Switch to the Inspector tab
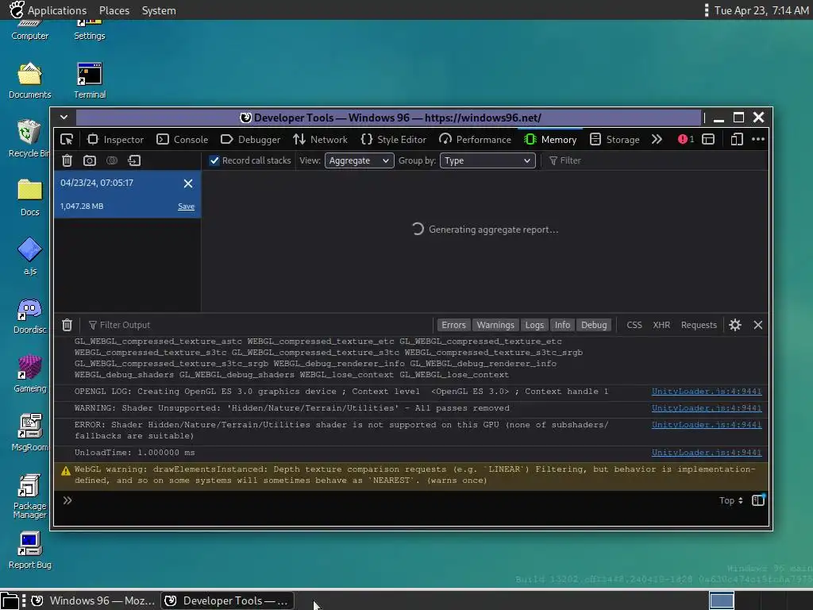The width and height of the screenshot is (813, 610). [115, 139]
